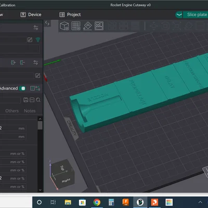Click the Right face of view cube
The height and width of the screenshot is (208, 208).
[x=66, y=181]
